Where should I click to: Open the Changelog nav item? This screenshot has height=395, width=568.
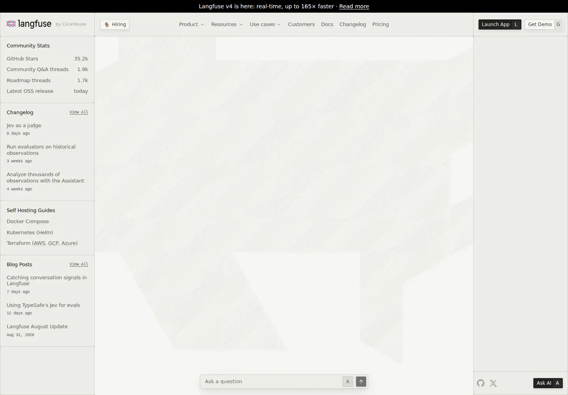click(x=353, y=24)
